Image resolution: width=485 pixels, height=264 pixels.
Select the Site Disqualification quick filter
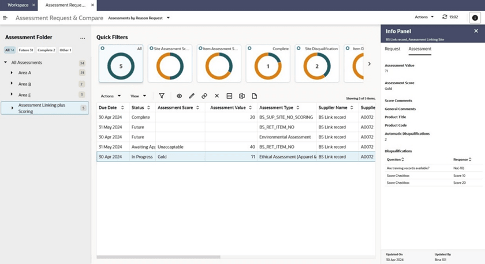coord(317,63)
